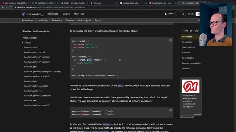Open handler.construct() in sidebar
Screen dimensions: 236x132
click(34, 52)
